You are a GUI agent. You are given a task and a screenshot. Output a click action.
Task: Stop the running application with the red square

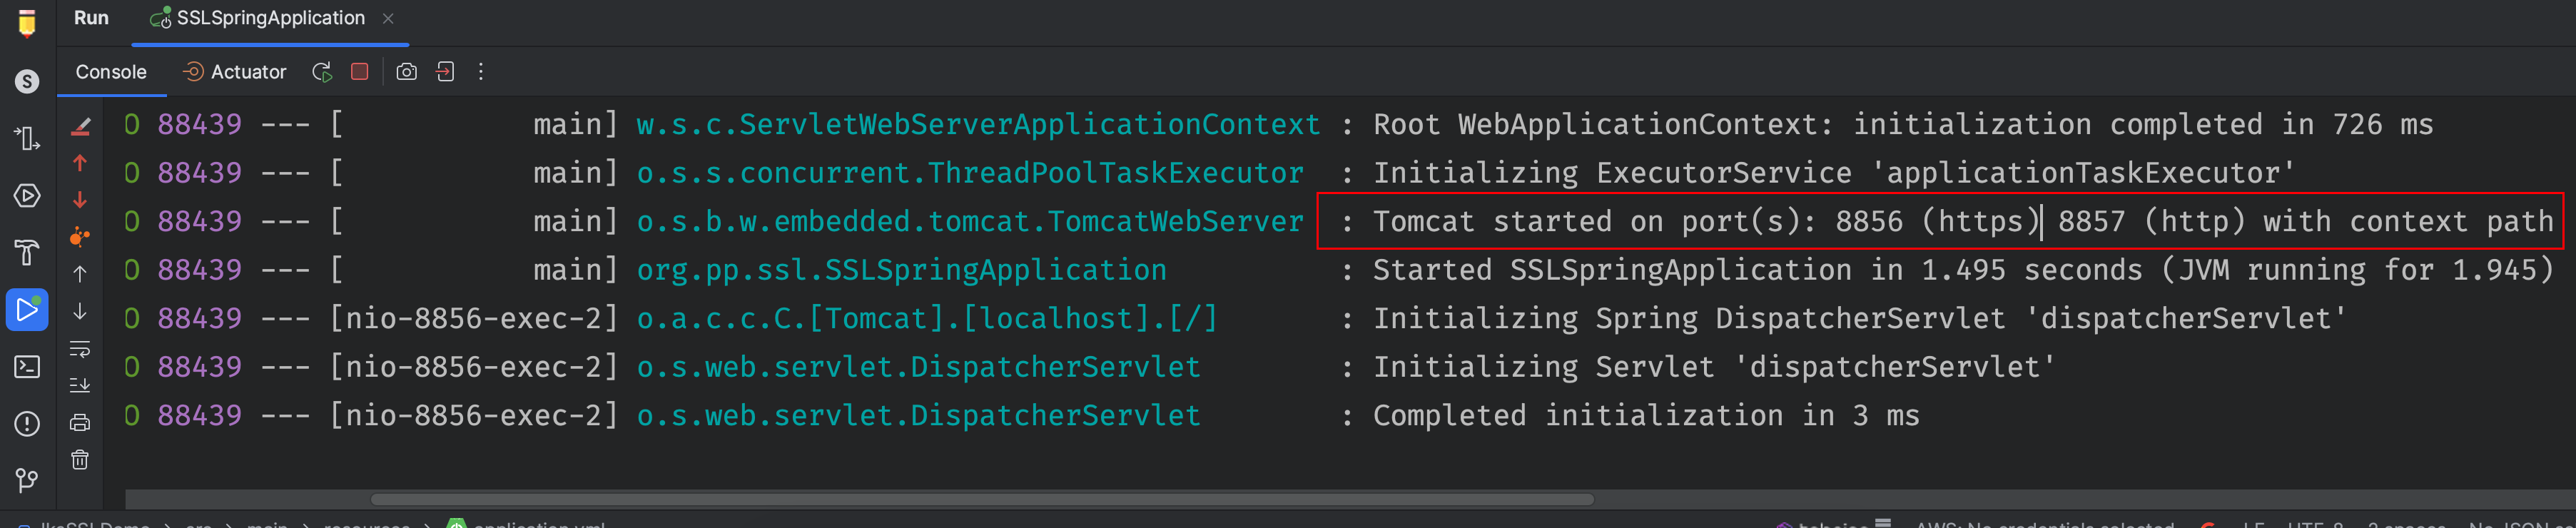click(360, 72)
